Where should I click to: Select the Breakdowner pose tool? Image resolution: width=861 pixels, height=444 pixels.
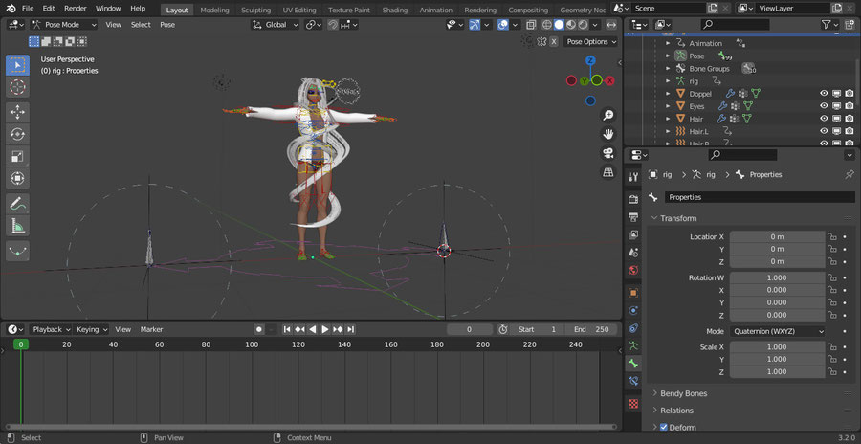[17, 251]
